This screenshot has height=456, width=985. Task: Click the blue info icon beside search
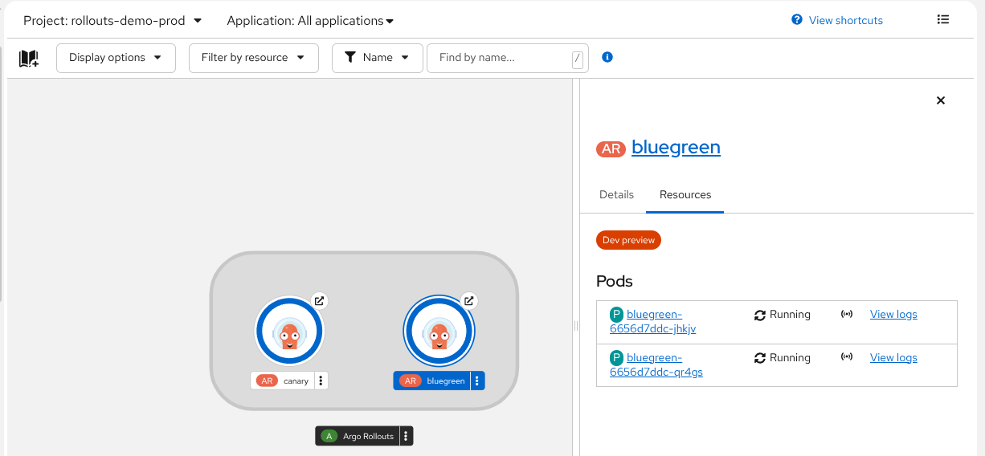click(x=607, y=57)
